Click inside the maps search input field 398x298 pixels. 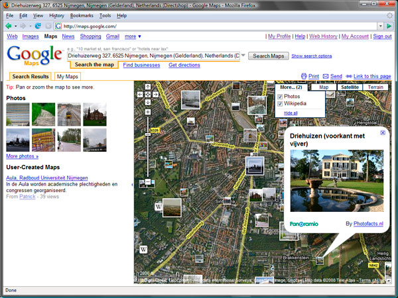click(154, 56)
